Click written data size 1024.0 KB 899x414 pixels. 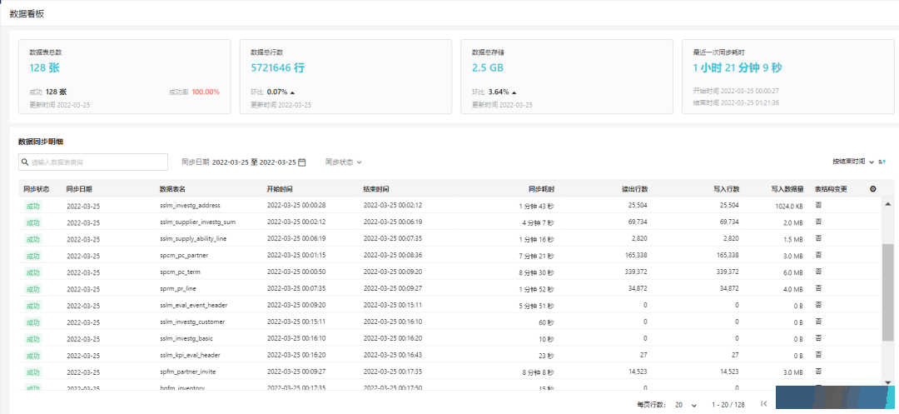[x=787, y=206]
